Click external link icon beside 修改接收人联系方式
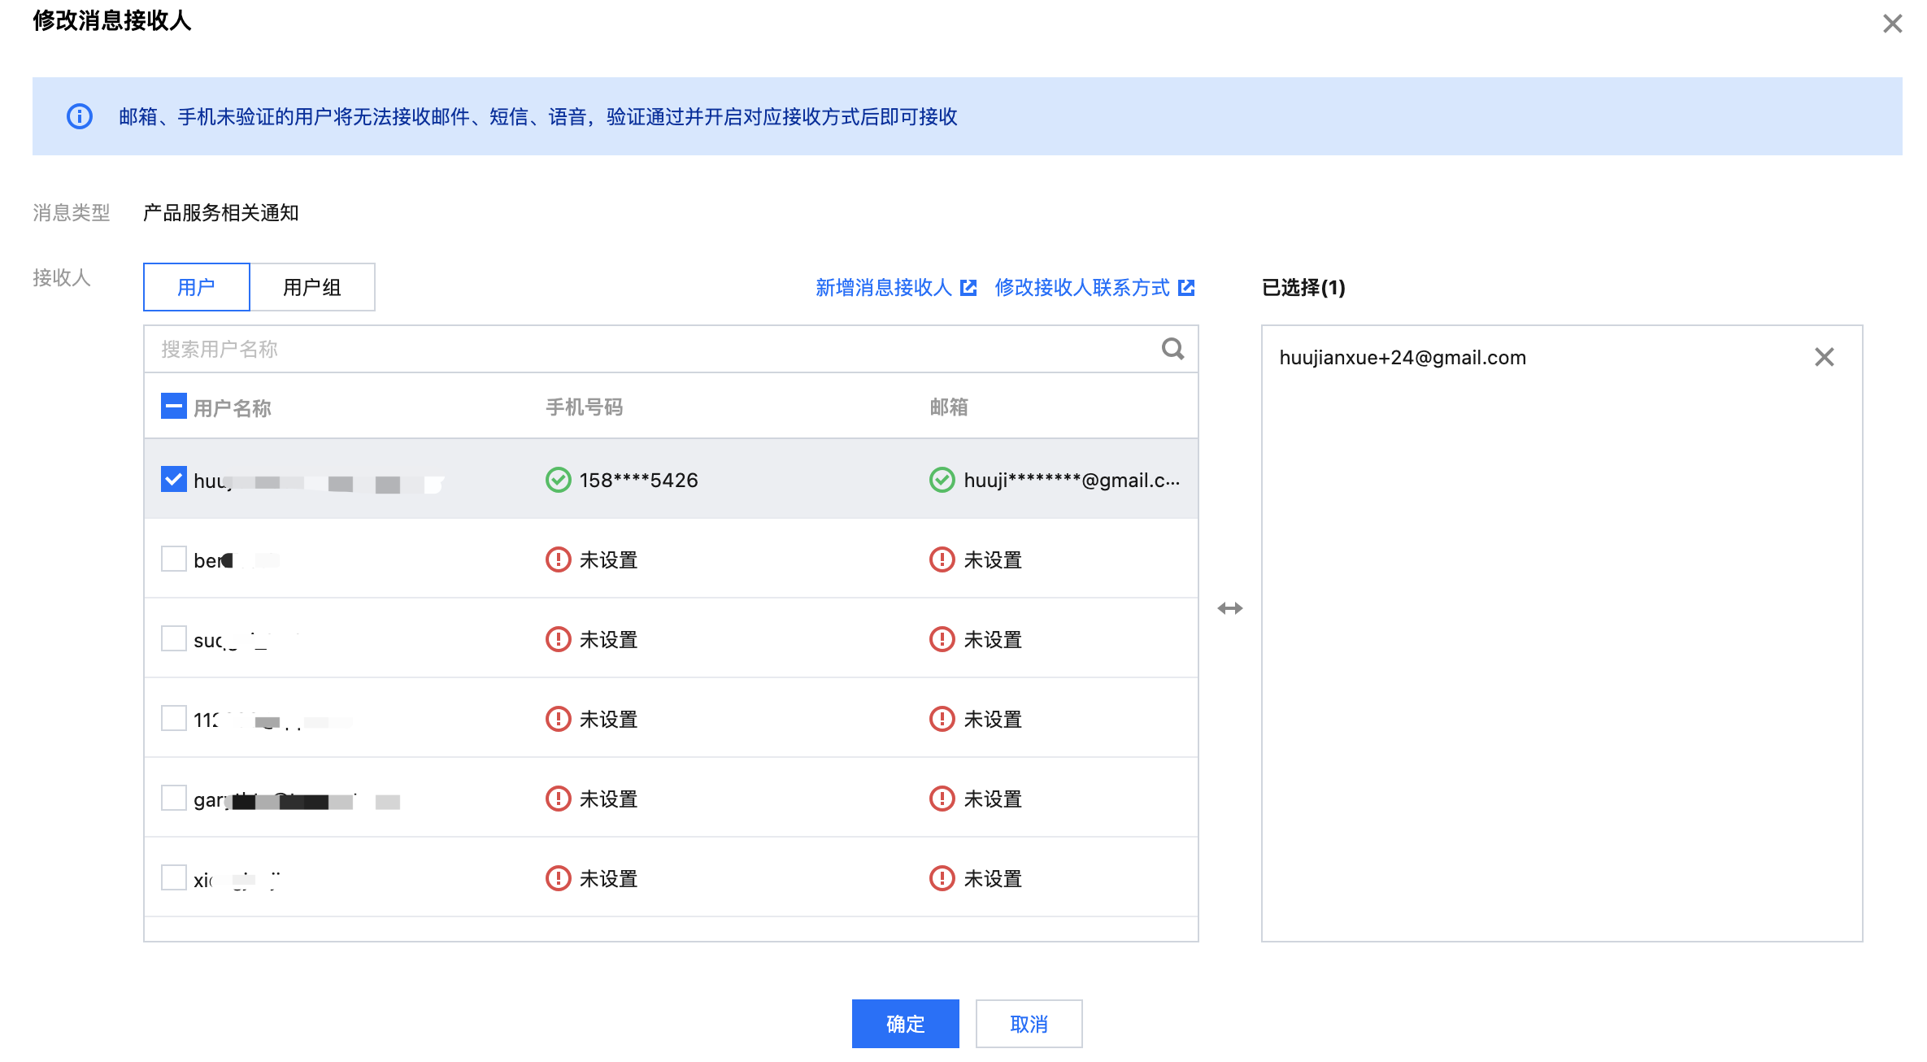The width and height of the screenshot is (1927, 1062). tap(1186, 287)
